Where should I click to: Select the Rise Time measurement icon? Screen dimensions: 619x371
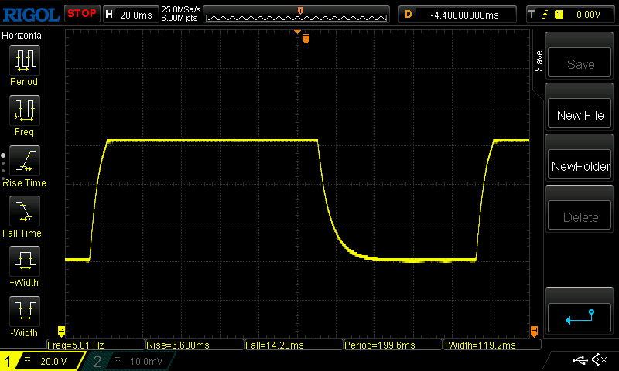click(25, 161)
